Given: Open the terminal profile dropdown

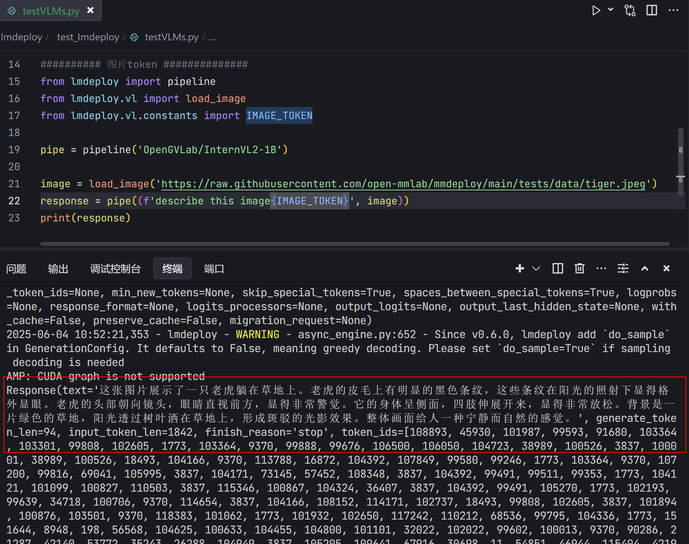Looking at the screenshot, I should click(536, 268).
